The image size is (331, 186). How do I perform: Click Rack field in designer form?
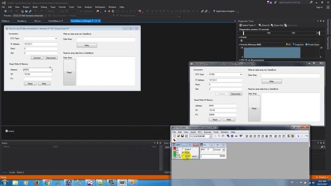pyautogui.click(x=40, y=49)
